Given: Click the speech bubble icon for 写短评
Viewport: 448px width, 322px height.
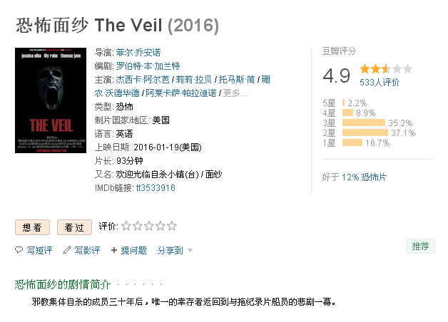Looking at the screenshot, I should 19,250.
